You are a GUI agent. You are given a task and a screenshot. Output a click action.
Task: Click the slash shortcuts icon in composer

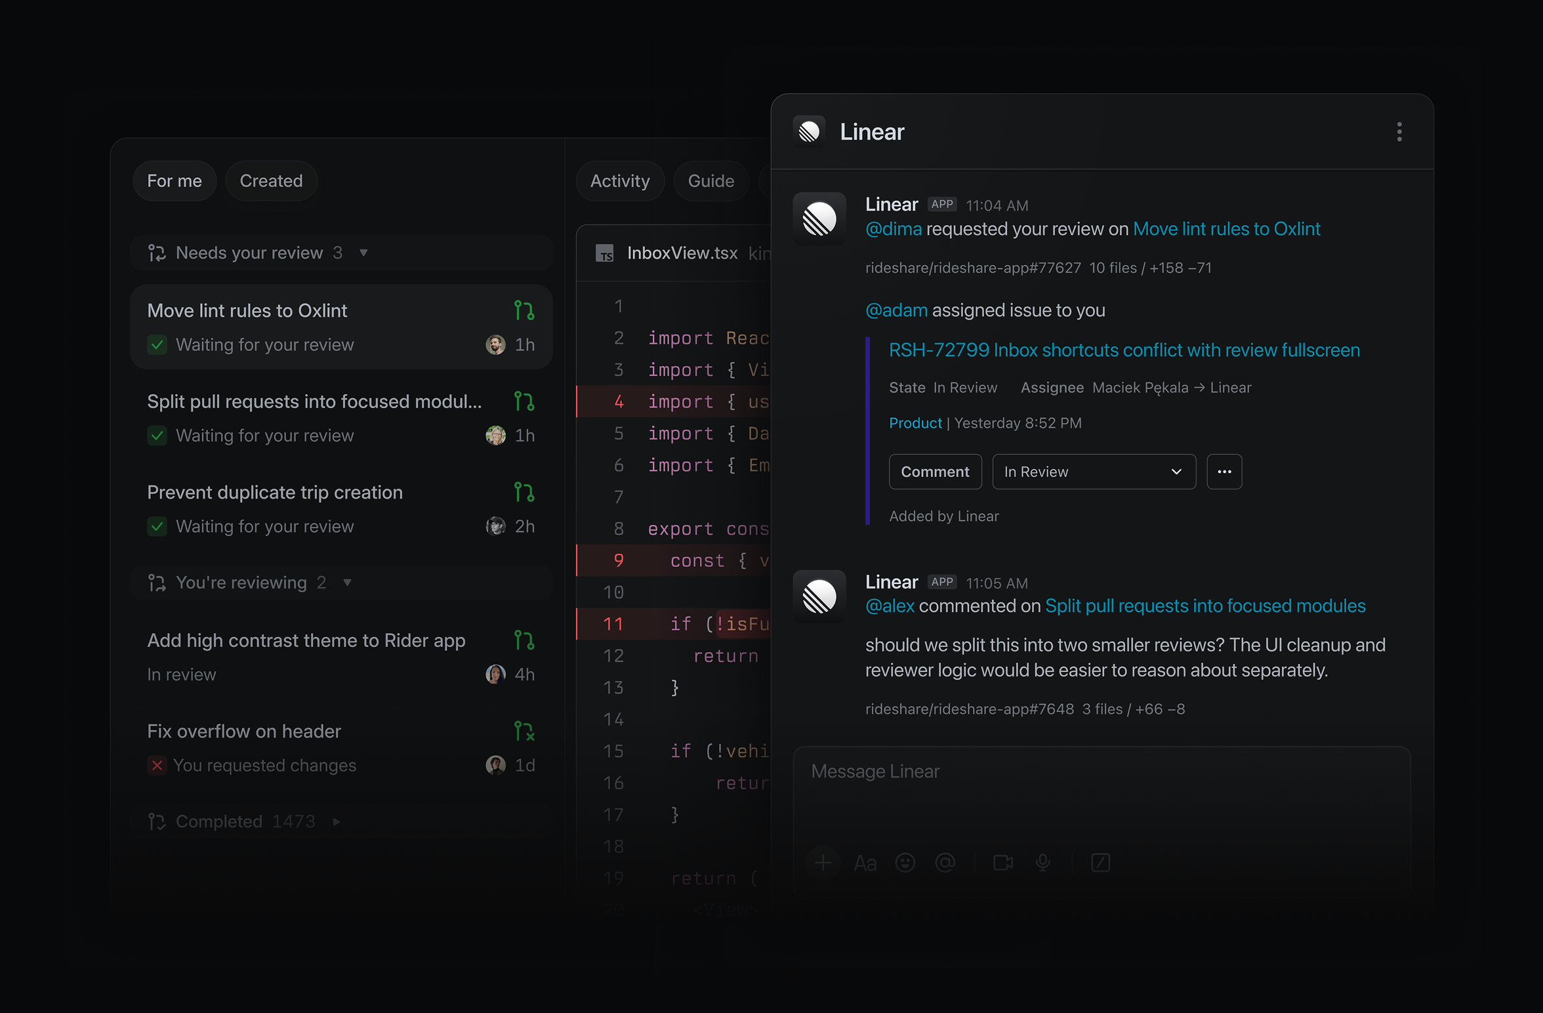pyautogui.click(x=1100, y=863)
